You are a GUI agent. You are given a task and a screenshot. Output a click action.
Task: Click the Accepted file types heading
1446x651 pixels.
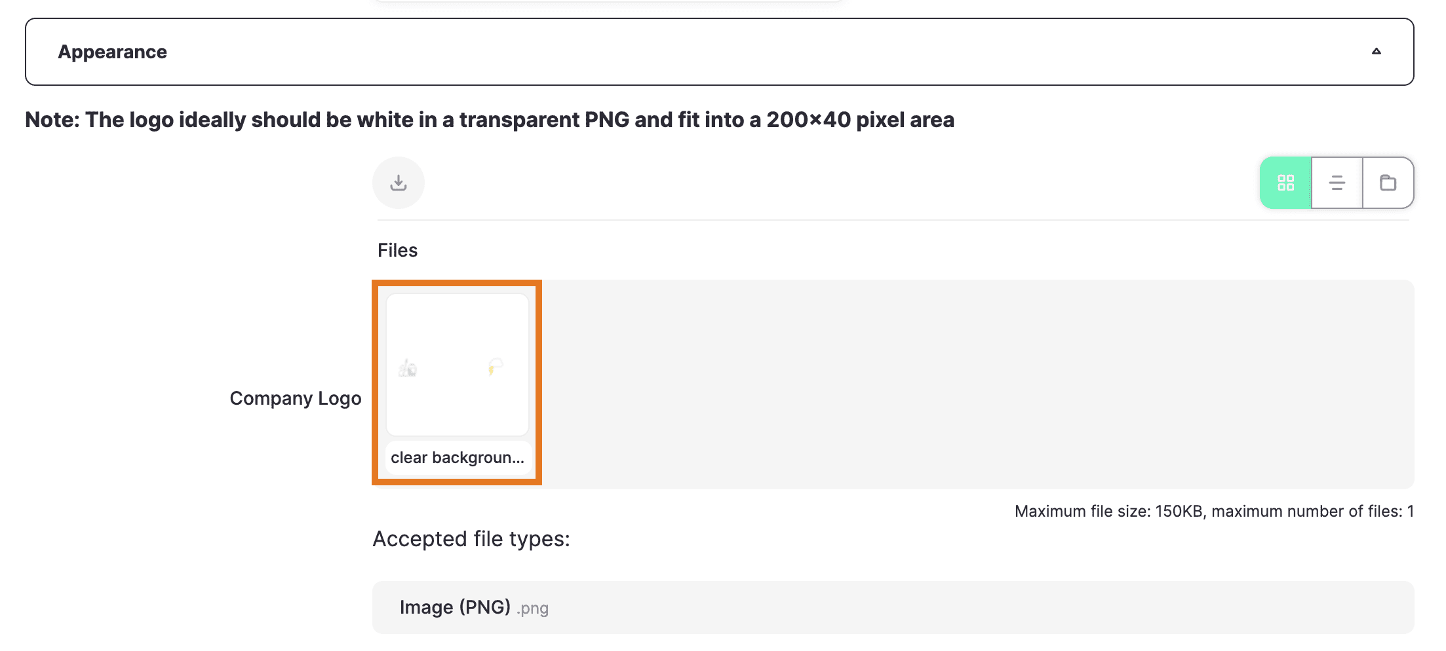coord(471,539)
